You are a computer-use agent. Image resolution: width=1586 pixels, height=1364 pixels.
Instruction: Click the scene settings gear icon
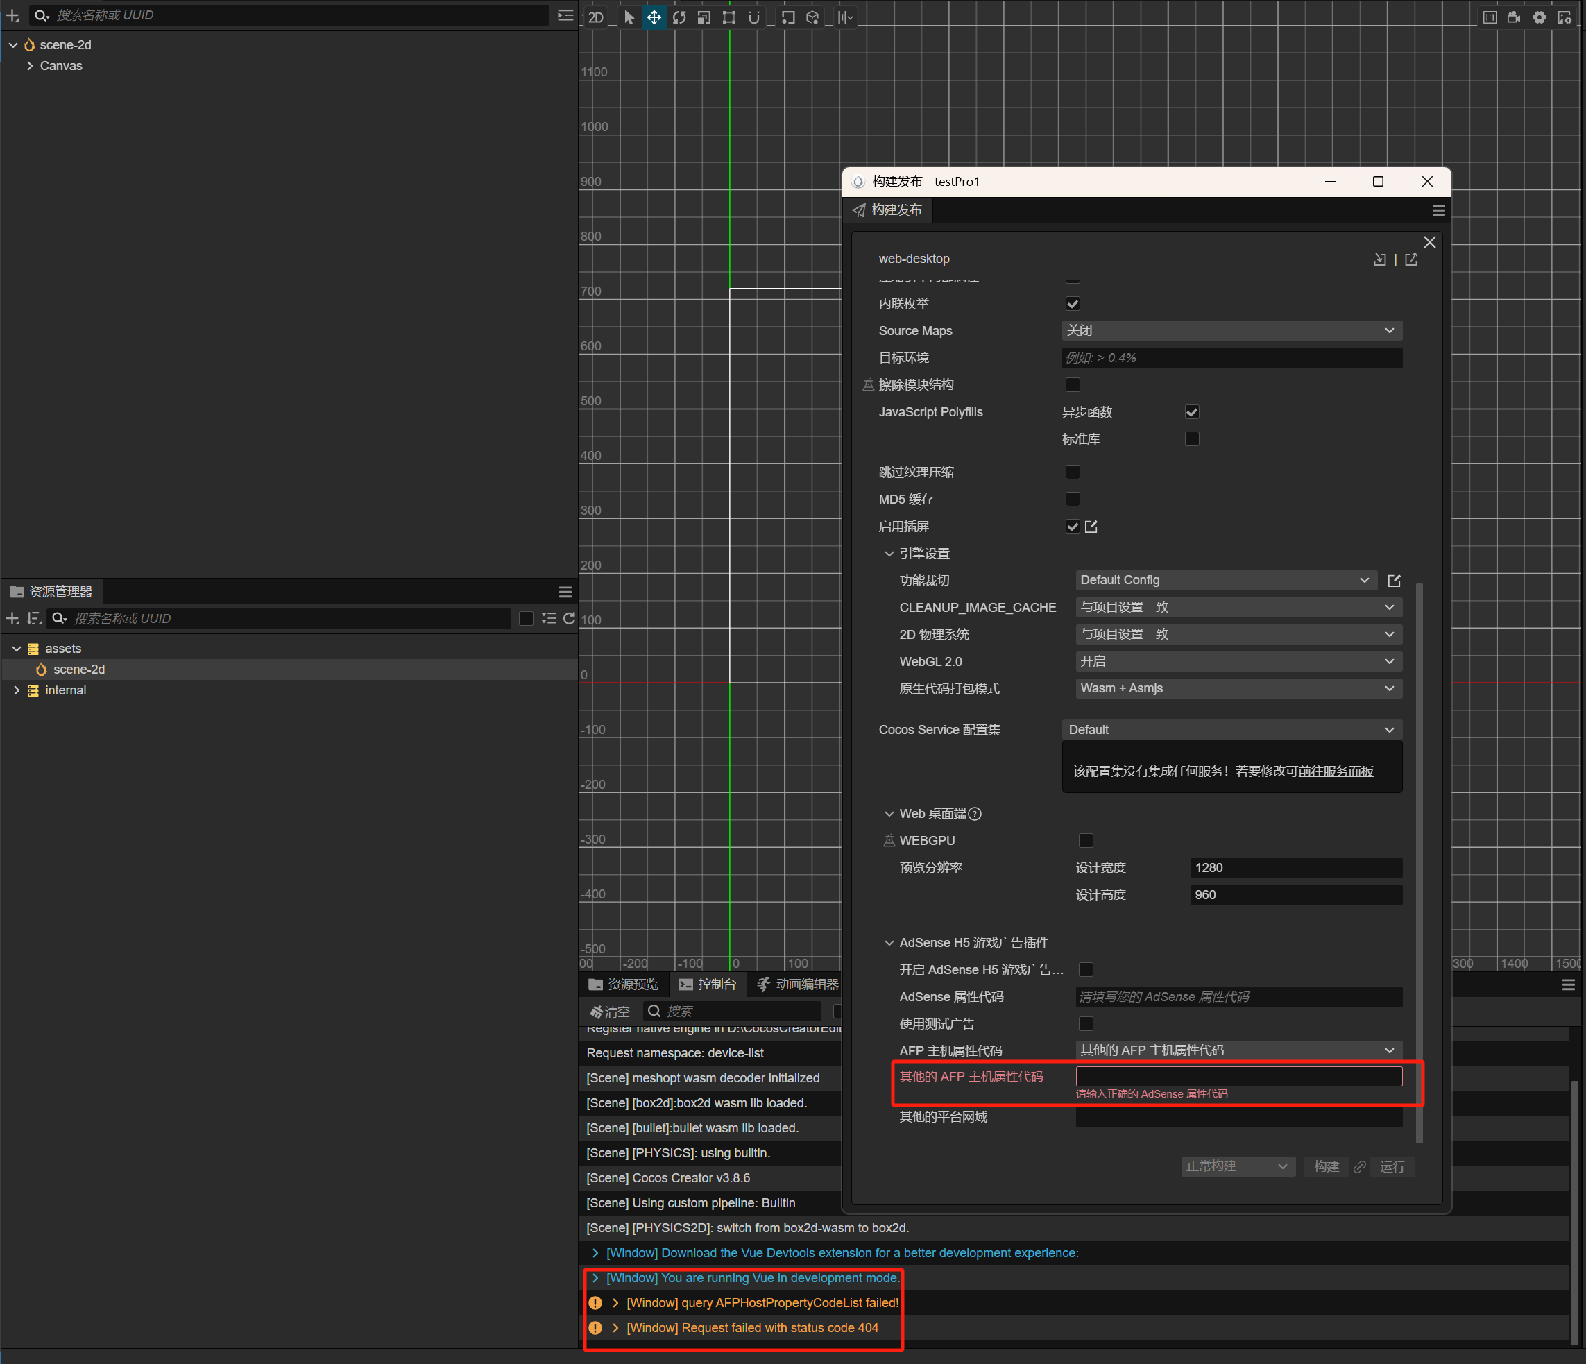pyautogui.click(x=1540, y=17)
